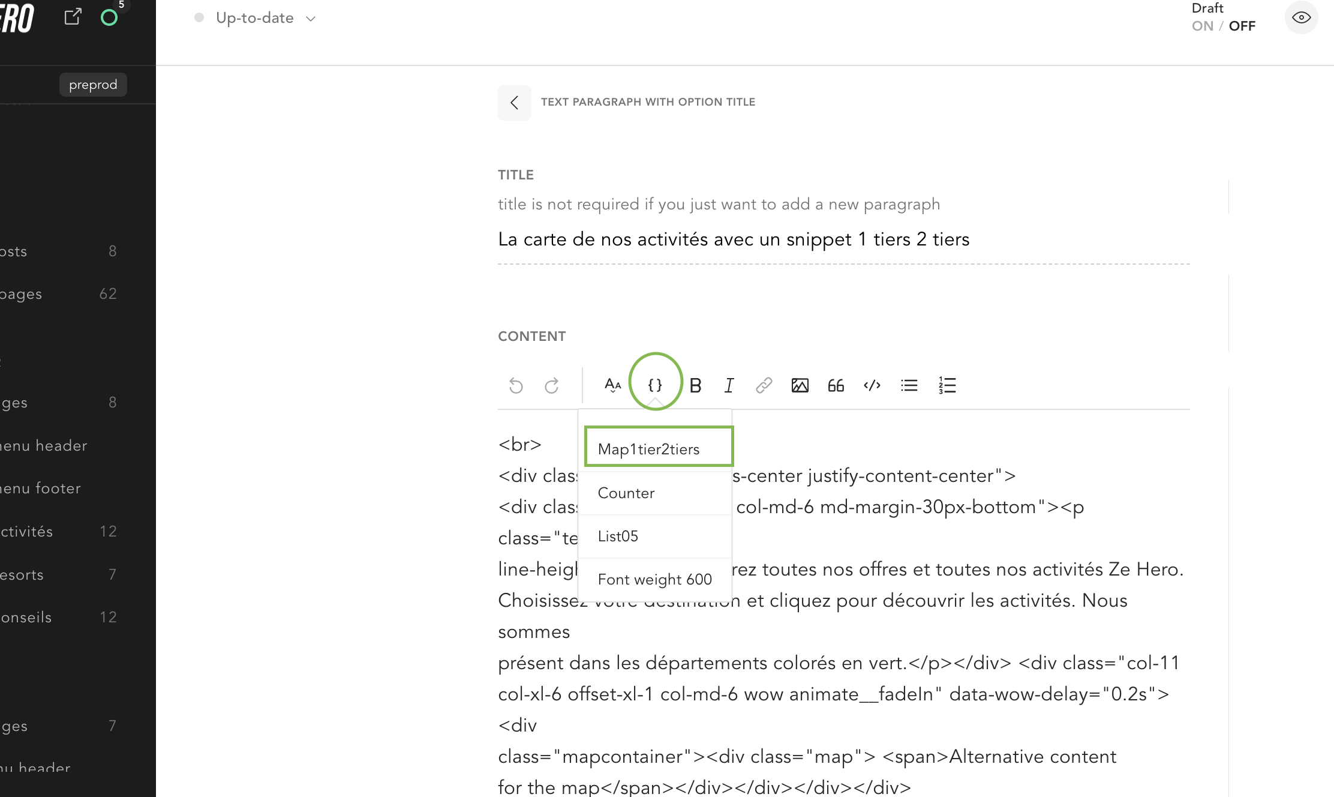The image size is (1334, 797).
Task: Choose the Counter snippet
Action: (626, 493)
